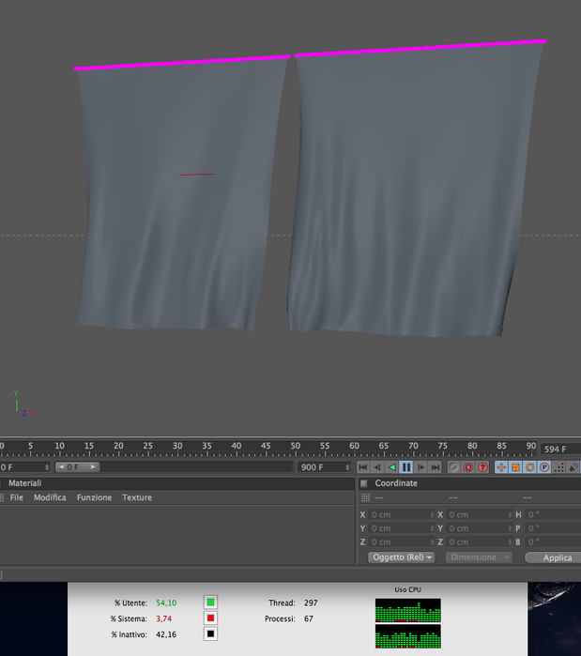Toggle the orange parameter P key icon
581x656 pixels.
544,467
